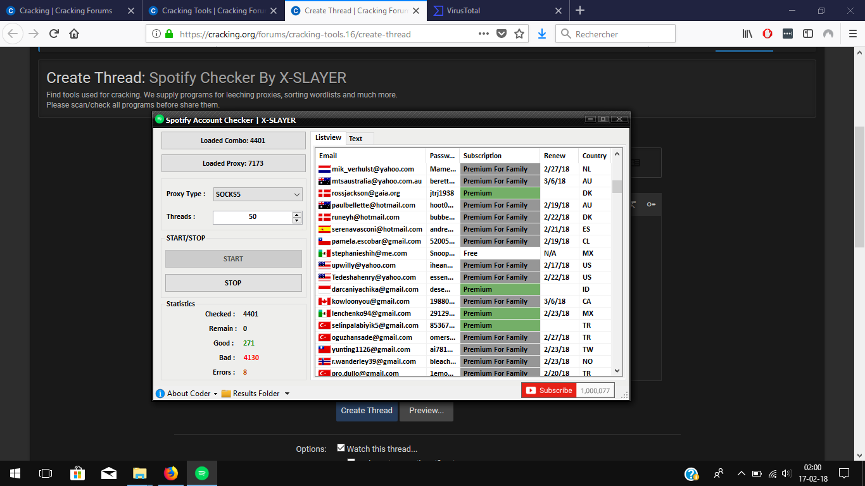Click the Loaded Combo: 4401 button
The image size is (865, 486).
coord(233,140)
